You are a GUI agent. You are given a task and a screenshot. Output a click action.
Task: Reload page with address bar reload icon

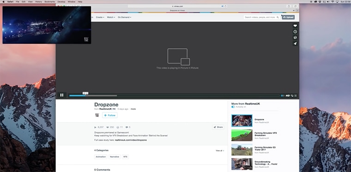(x=225, y=6)
